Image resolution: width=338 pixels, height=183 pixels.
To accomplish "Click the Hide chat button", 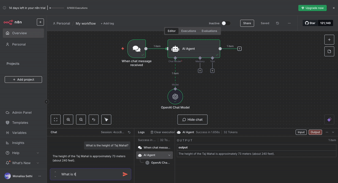I will point(193,120).
